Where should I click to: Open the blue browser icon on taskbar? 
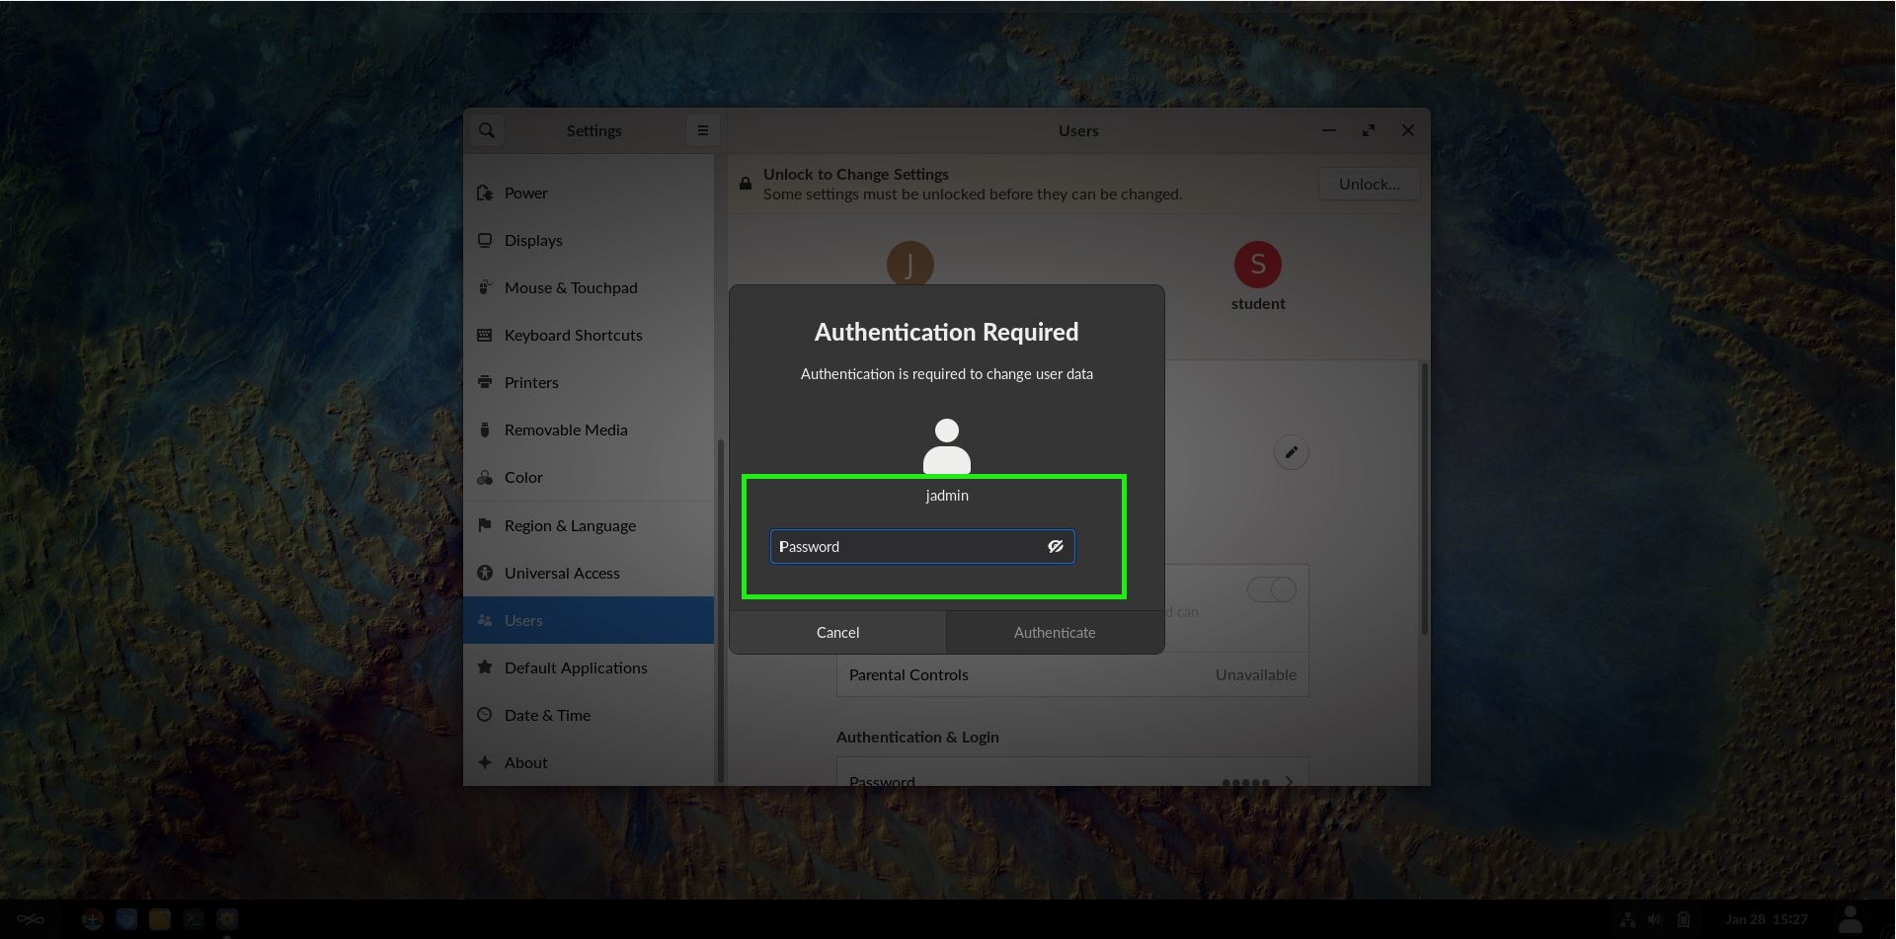click(126, 919)
